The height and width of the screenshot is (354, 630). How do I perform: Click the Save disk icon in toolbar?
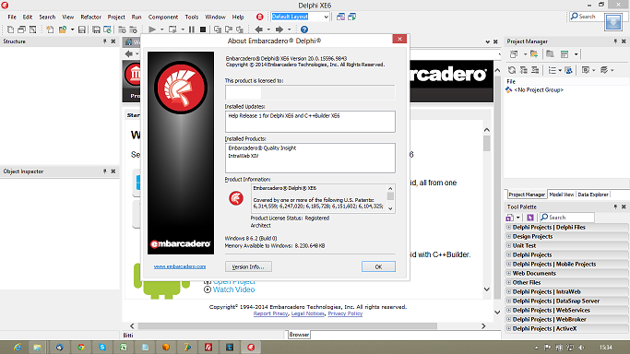pos(82,29)
